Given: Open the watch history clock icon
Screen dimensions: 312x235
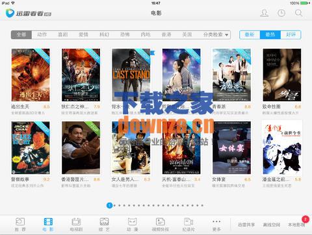Looking at the screenshot, I should [281, 13].
